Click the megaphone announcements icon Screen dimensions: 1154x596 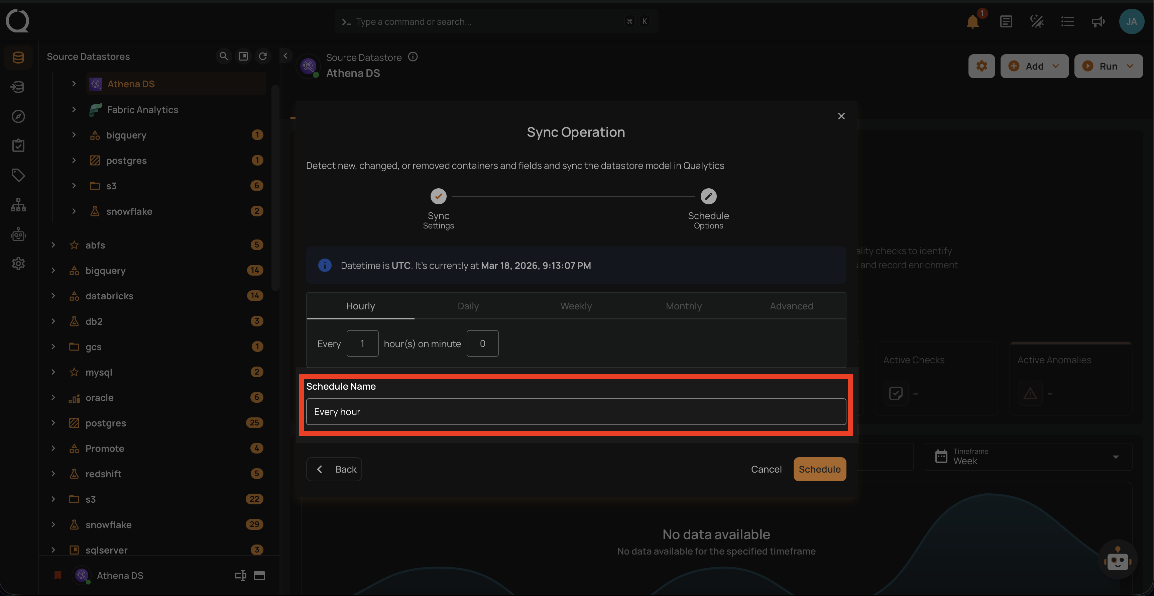[x=1098, y=21]
